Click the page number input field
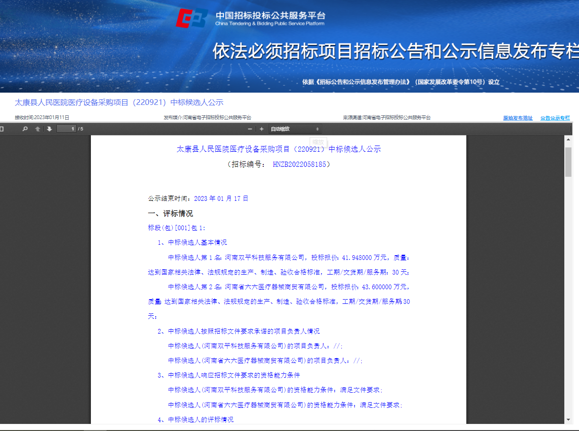The image size is (579, 431). [66, 129]
